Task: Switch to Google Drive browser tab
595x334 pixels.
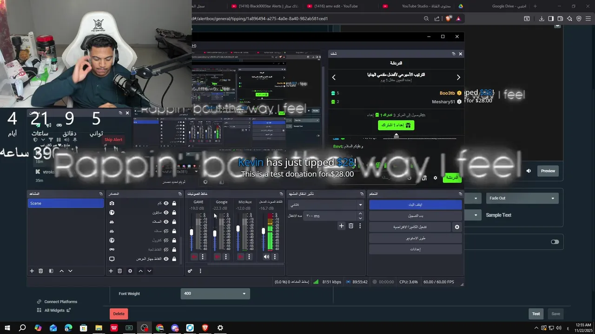Action: pos(493,6)
